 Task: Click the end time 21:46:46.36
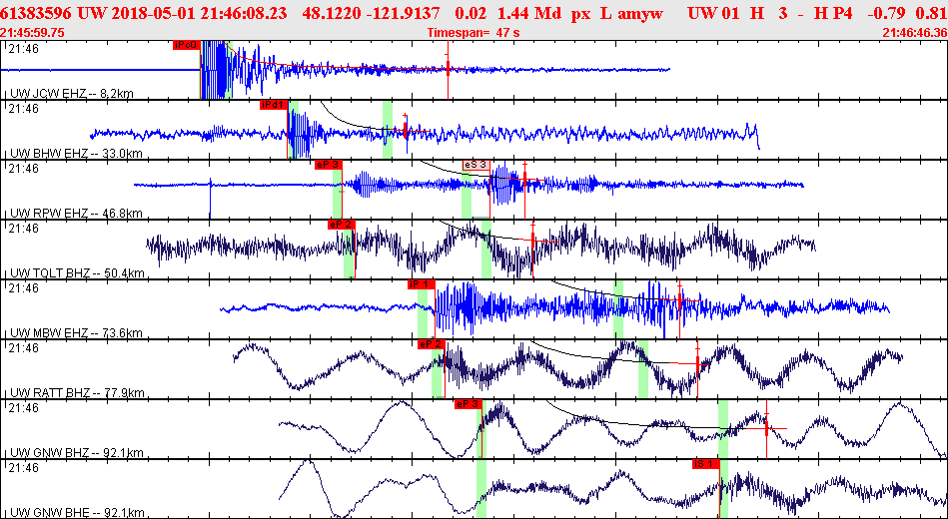[915, 33]
